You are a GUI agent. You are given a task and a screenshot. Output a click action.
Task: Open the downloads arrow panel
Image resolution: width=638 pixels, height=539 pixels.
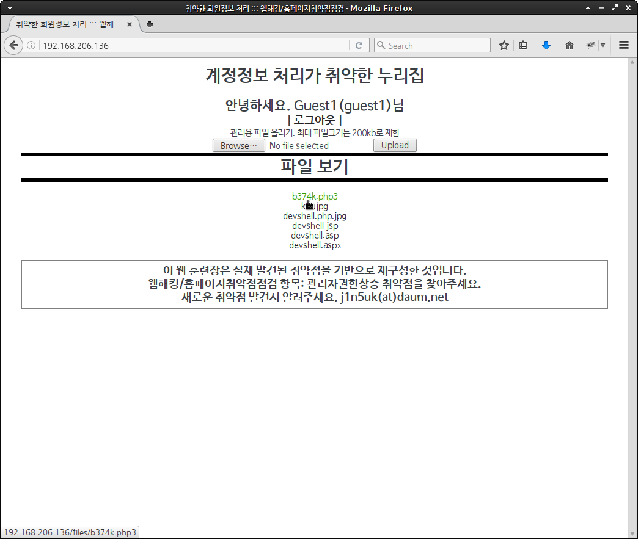pos(546,46)
